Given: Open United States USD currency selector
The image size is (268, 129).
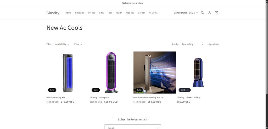Looking at the screenshot, I should pyautogui.click(x=186, y=13).
